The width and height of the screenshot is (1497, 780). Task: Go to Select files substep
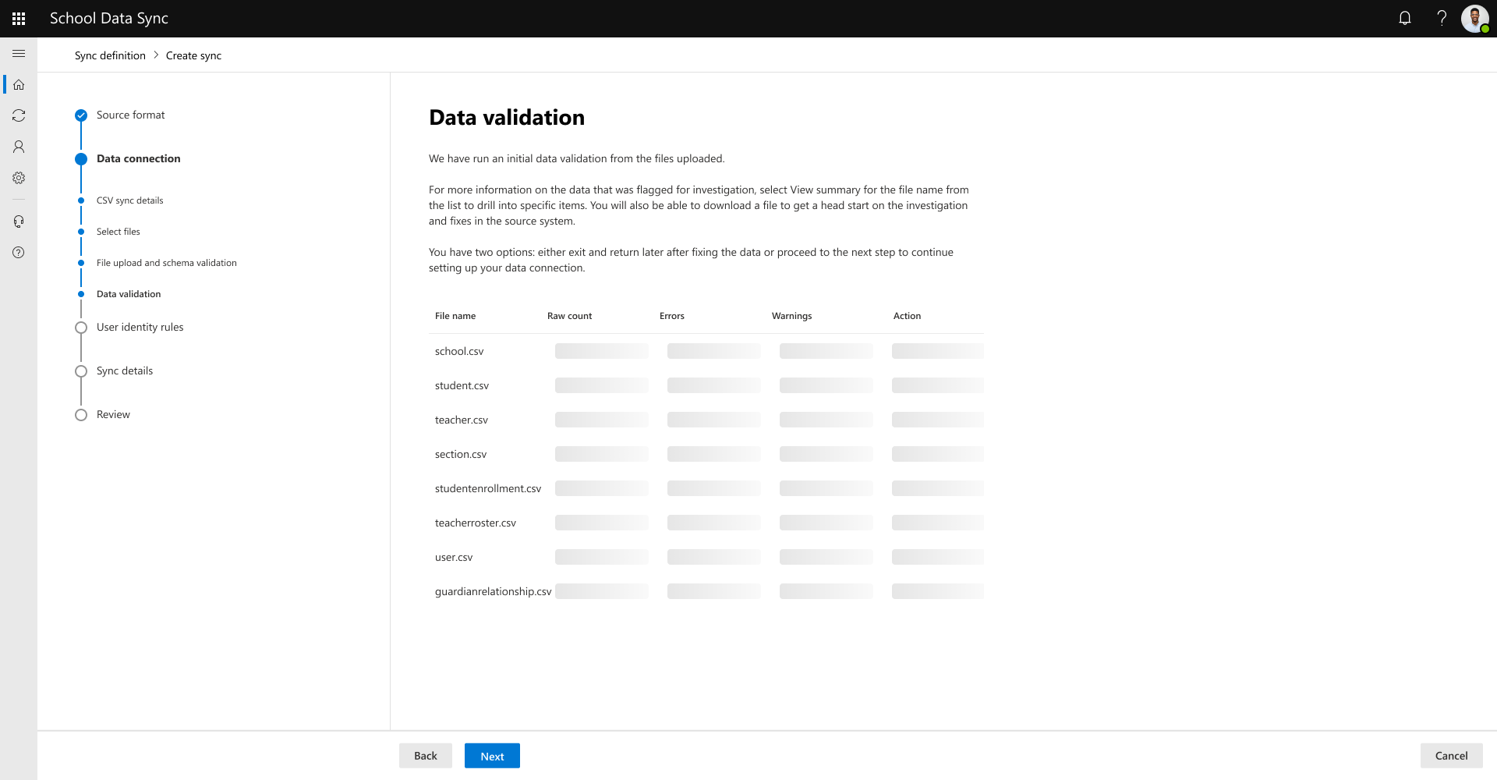point(118,232)
